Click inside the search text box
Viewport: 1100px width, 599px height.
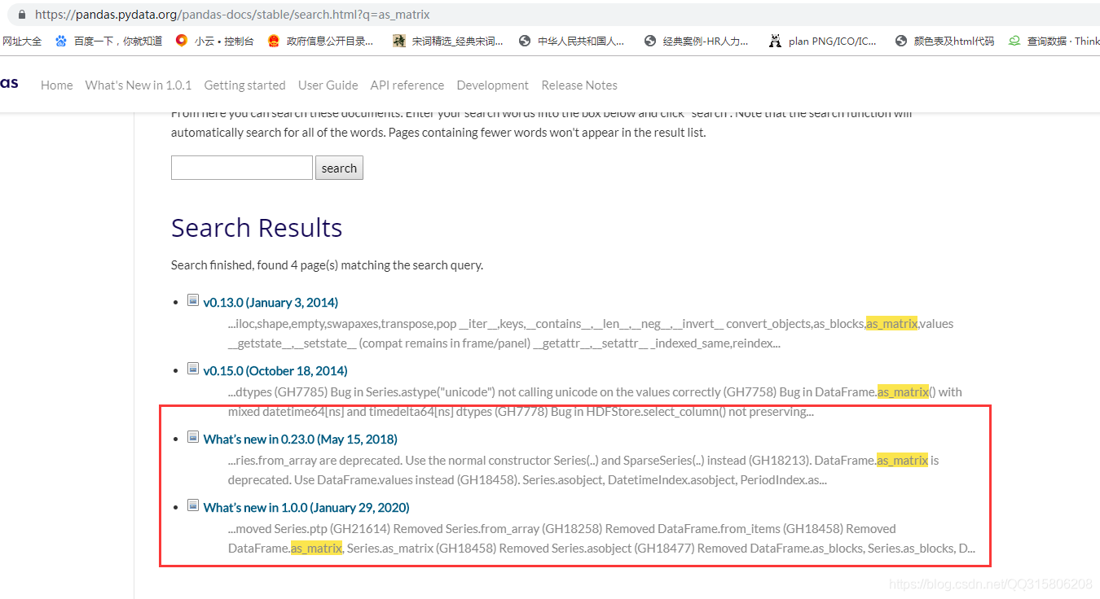(x=241, y=168)
